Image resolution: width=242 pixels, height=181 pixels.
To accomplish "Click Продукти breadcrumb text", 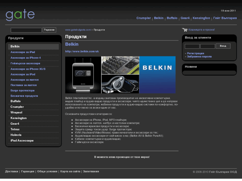I will (x=99, y=30).
